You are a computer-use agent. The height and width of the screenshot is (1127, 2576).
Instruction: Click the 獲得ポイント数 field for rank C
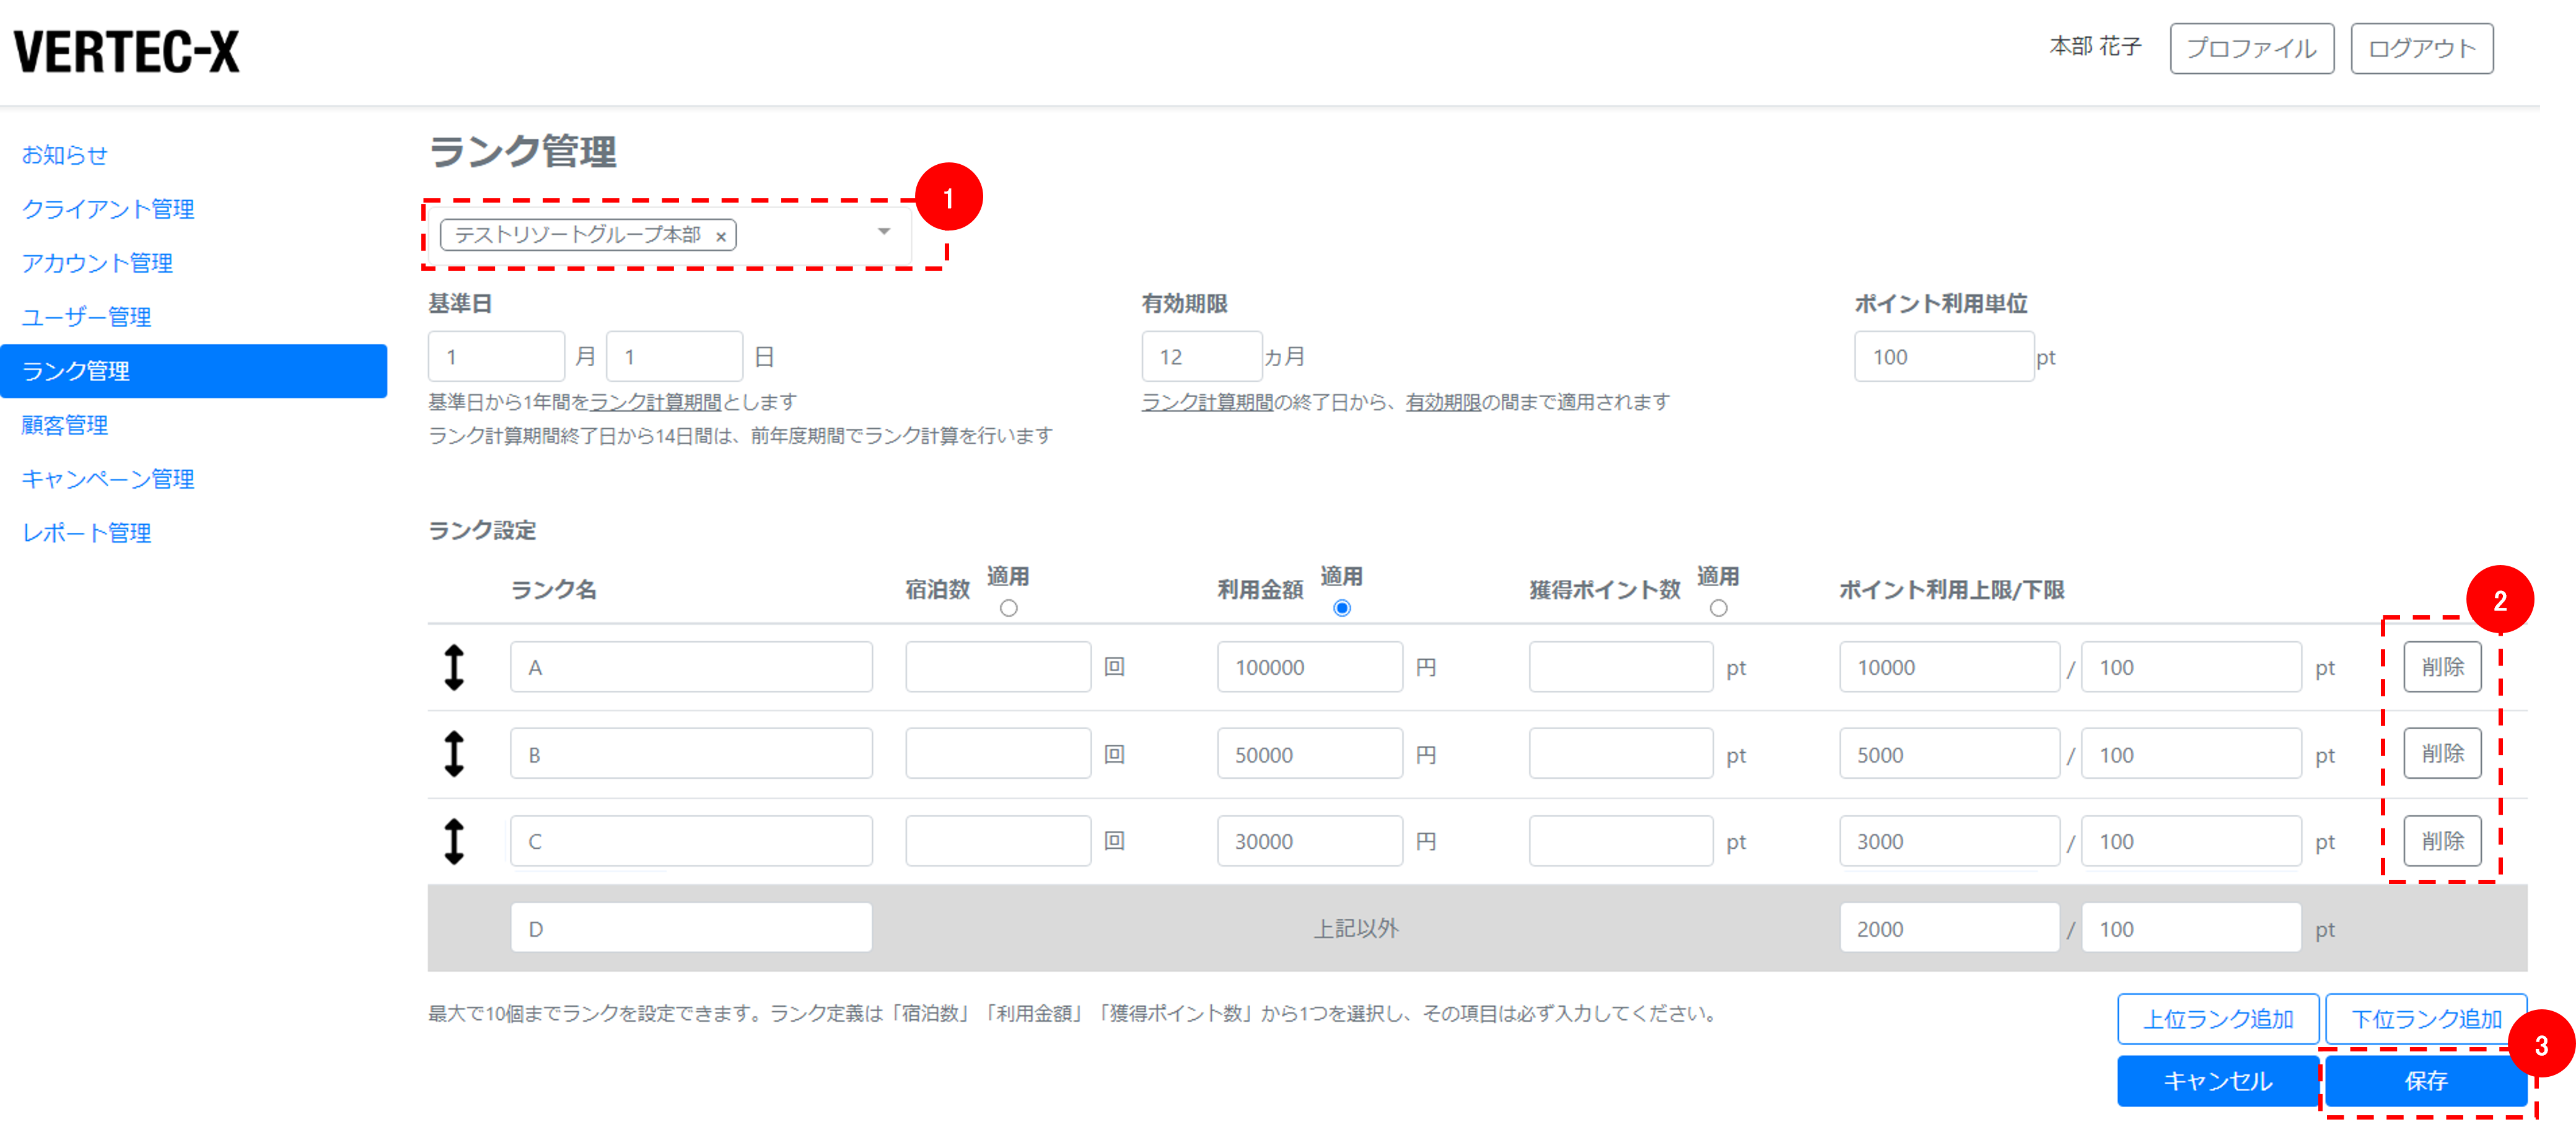pyautogui.click(x=1621, y=841)
